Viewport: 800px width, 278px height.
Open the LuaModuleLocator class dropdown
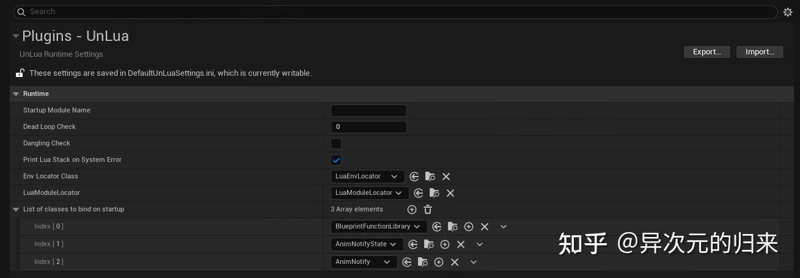tap(370, 193)
